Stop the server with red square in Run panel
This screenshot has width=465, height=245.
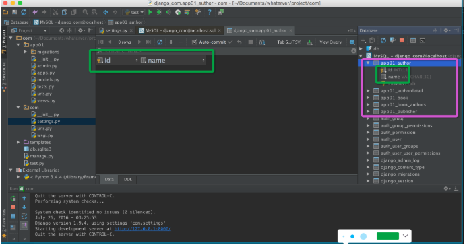[13, 207]
